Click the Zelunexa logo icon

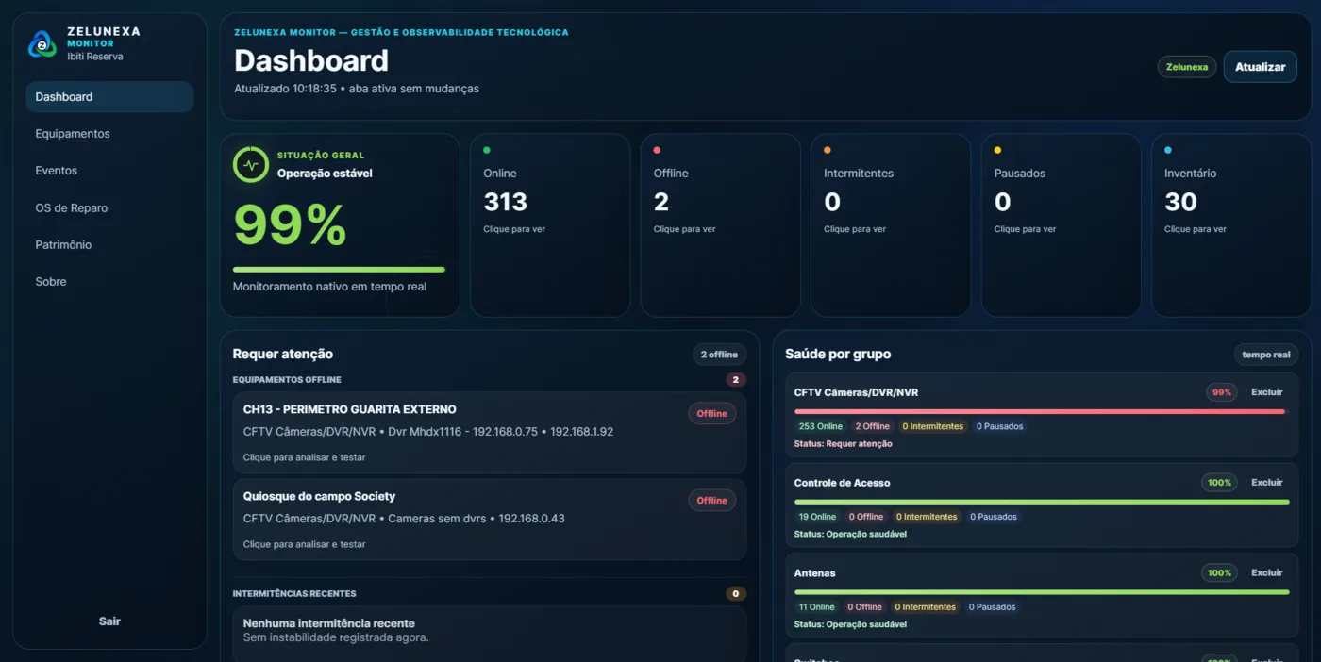click(x=42, y=44)
